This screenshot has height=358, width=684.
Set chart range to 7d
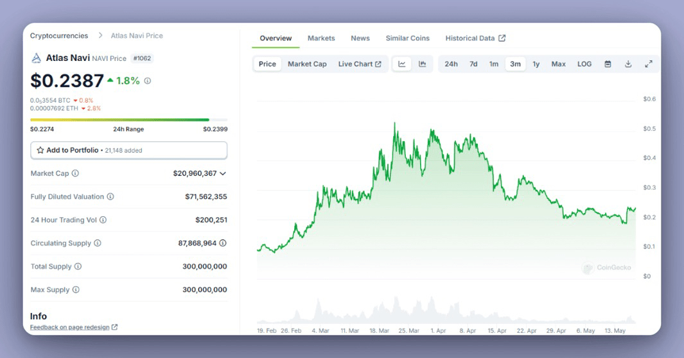pos(473,64)
